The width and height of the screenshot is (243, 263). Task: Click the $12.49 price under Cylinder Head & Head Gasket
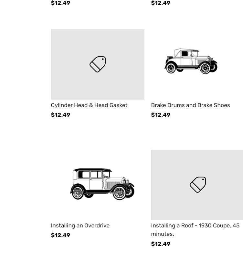coord(60,115)
